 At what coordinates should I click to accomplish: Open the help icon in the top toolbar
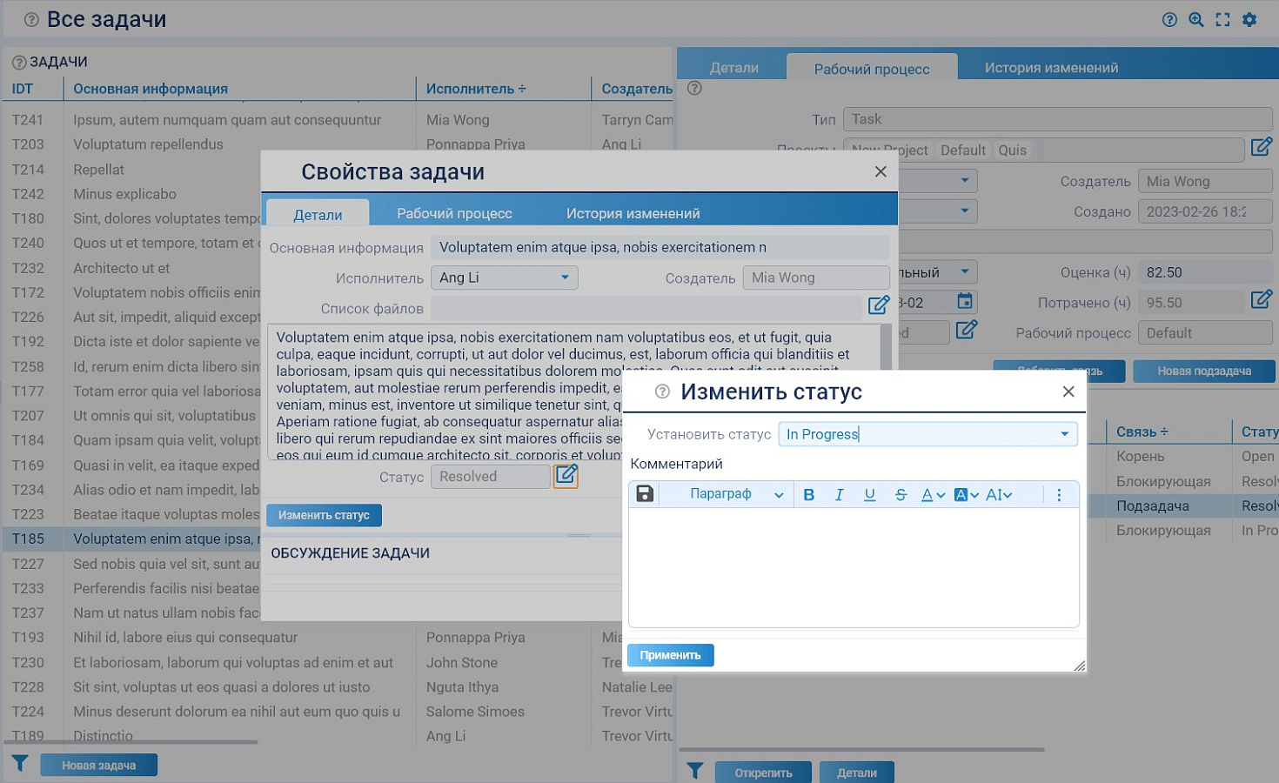click(x=1169, y=20)
